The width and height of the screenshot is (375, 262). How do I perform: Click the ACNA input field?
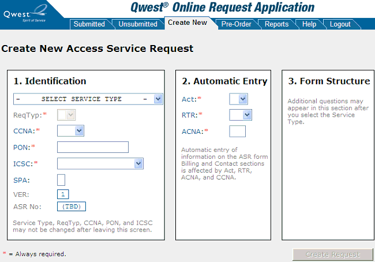pyautogui.click(x=237, y=132)
